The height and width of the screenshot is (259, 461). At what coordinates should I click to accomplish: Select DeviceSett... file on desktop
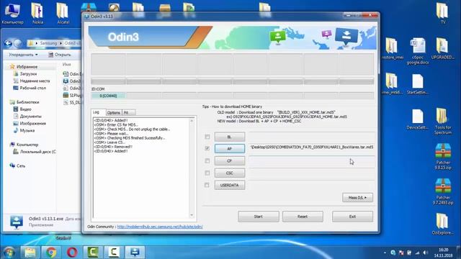(x=418, y=119)
